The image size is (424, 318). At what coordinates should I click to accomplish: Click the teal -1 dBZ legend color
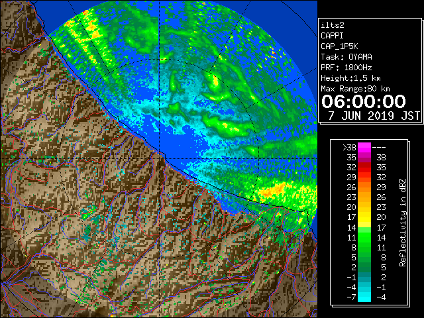coord(364,277)
